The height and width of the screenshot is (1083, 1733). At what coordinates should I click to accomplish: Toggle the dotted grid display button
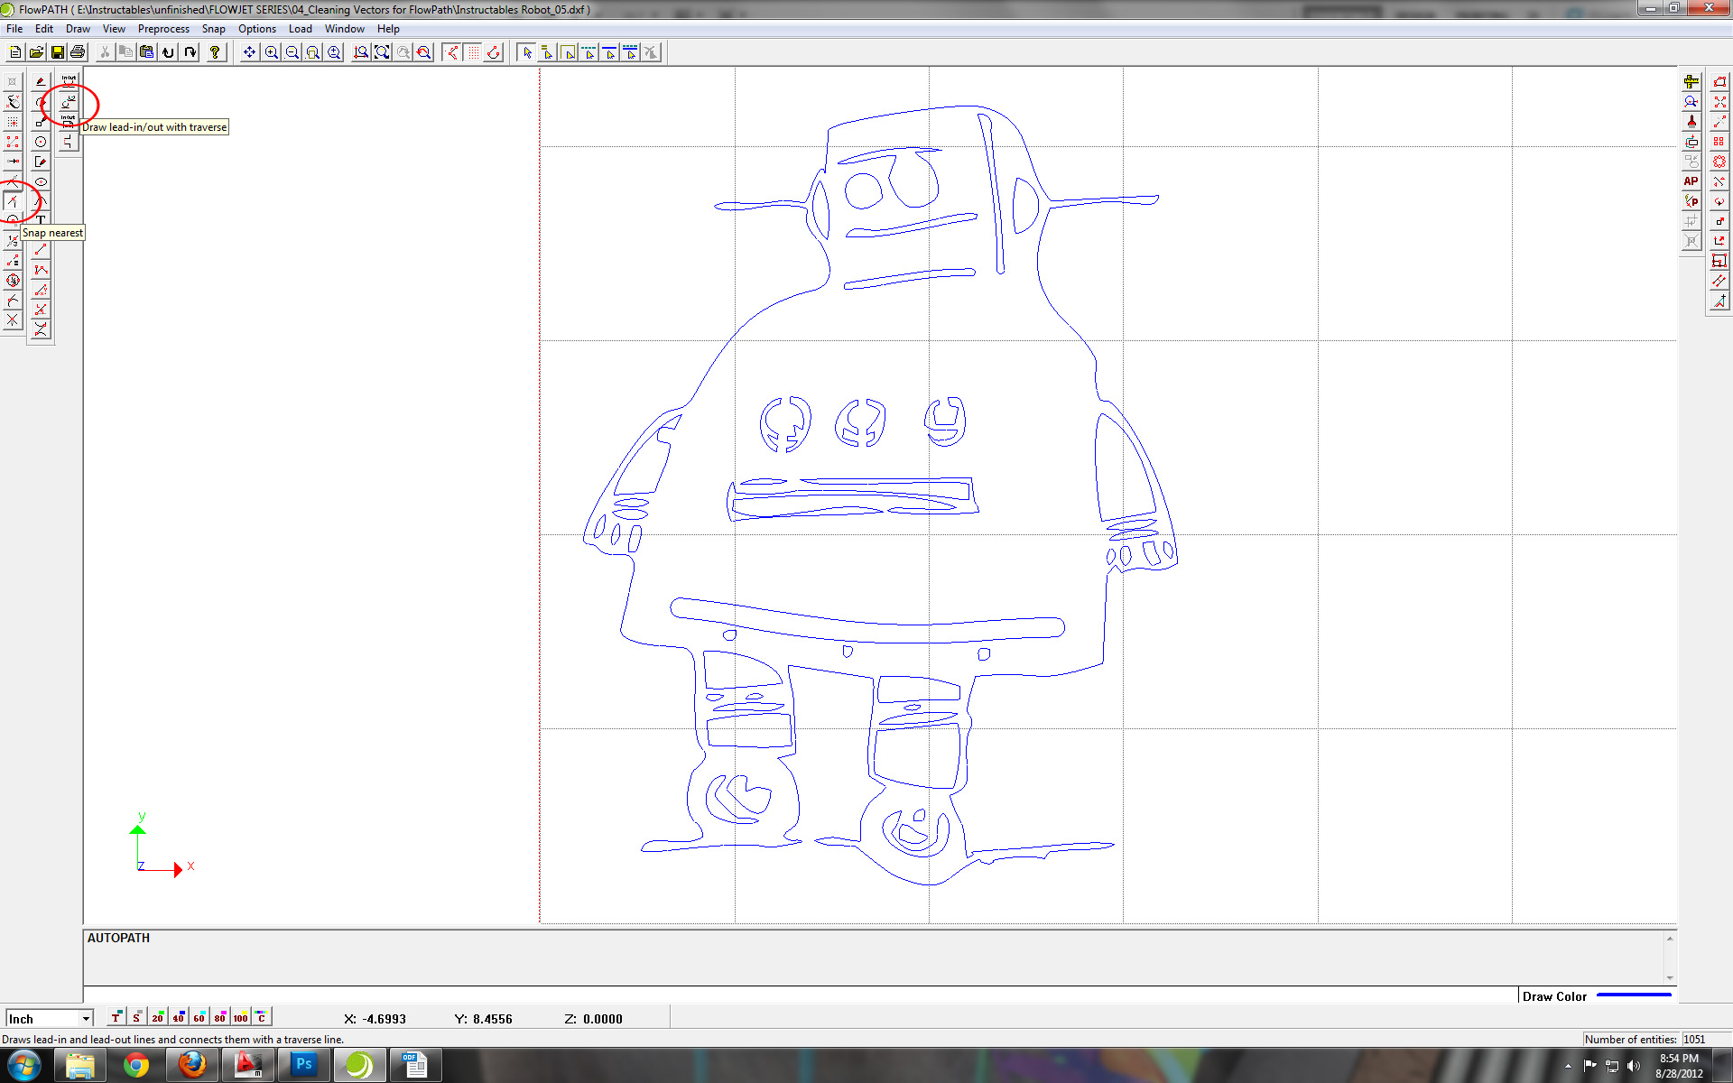tap(473, 52)
